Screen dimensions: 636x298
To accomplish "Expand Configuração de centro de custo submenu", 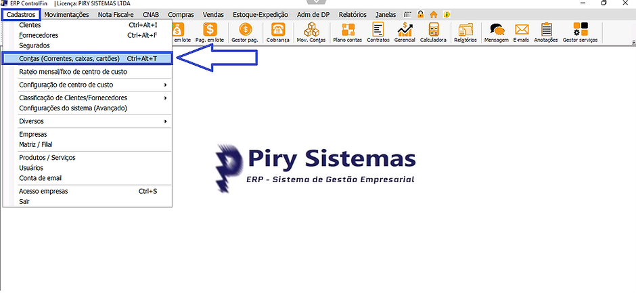I will click(x=87, y=85).
